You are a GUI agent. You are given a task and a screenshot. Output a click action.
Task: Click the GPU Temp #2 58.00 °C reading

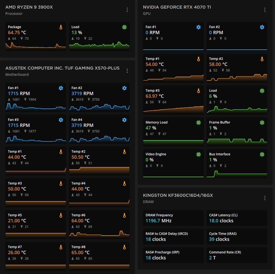(218, 65)
